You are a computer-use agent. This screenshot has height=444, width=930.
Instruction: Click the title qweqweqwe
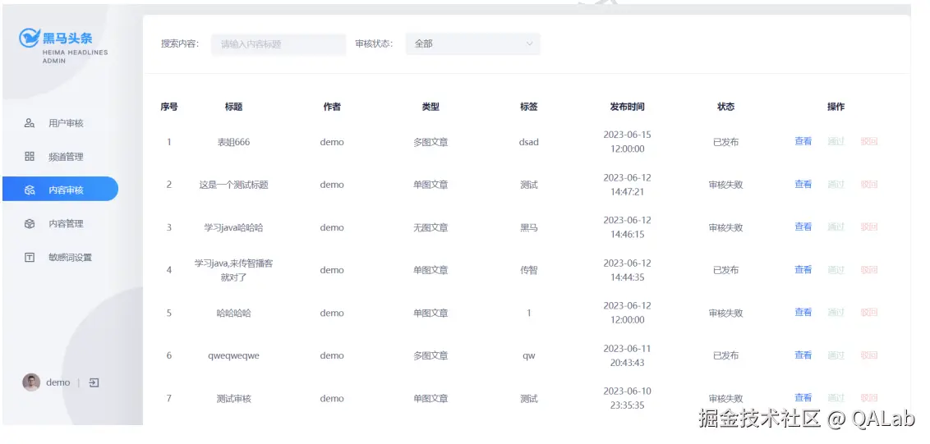(x=233, y=355)
